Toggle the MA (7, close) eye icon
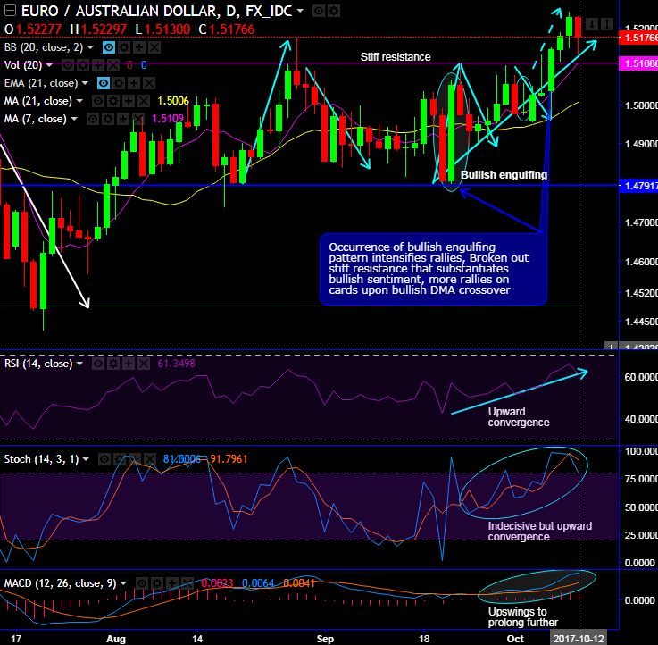 93,119
